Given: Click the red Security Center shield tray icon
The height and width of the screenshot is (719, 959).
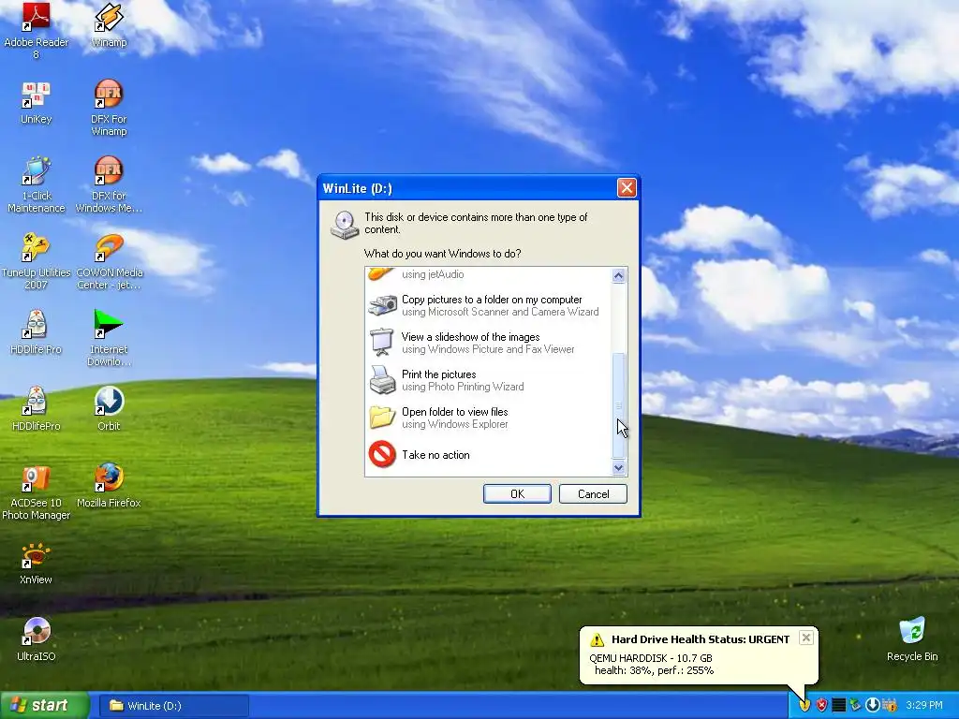Looking at the screenshot, I should point(821,705).
